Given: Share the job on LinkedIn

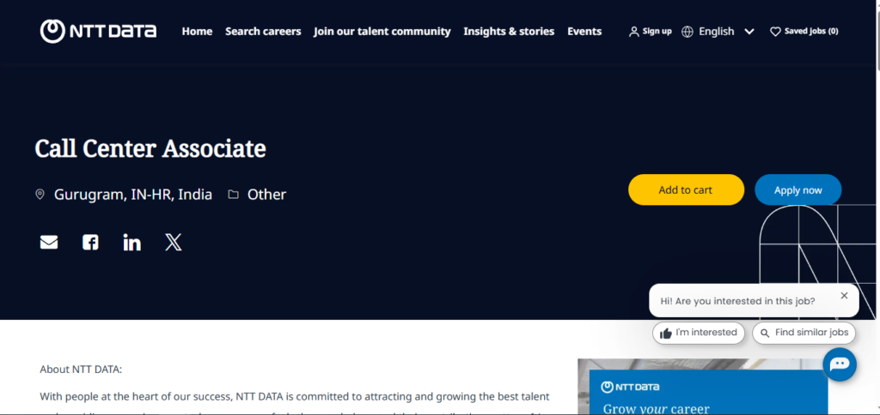Looking at the screenshot, I should (131, 243).
